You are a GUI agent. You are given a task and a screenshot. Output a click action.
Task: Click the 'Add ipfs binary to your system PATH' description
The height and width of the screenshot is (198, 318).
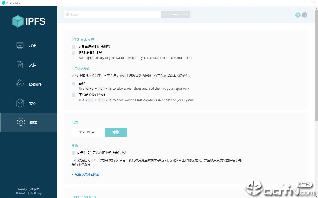(135, 58)
